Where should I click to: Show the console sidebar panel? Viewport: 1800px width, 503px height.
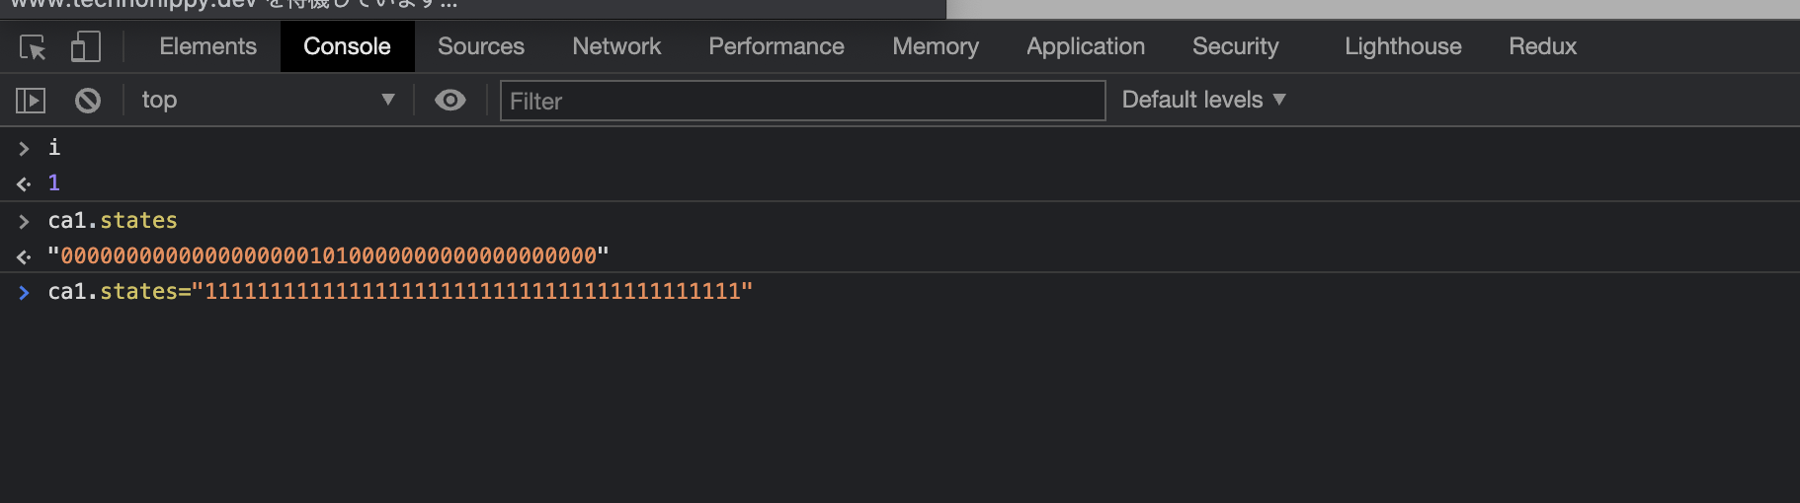point(31,100)
